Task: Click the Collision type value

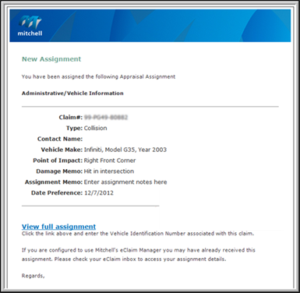Action: [x=95, y=128]
